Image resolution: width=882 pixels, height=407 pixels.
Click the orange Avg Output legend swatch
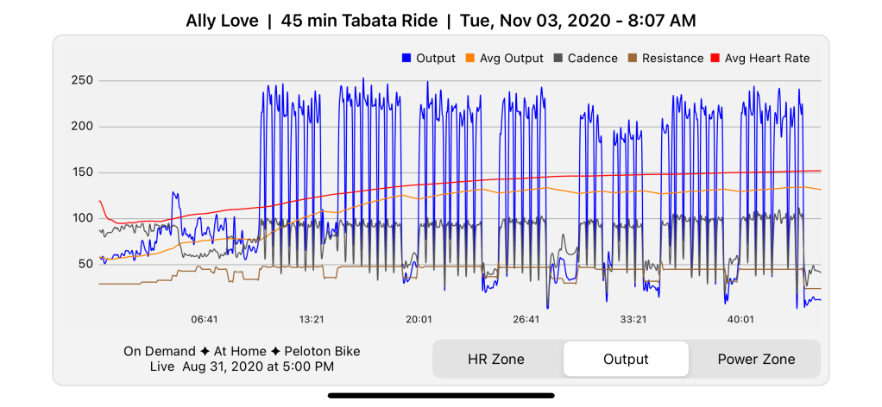[470, 59]
